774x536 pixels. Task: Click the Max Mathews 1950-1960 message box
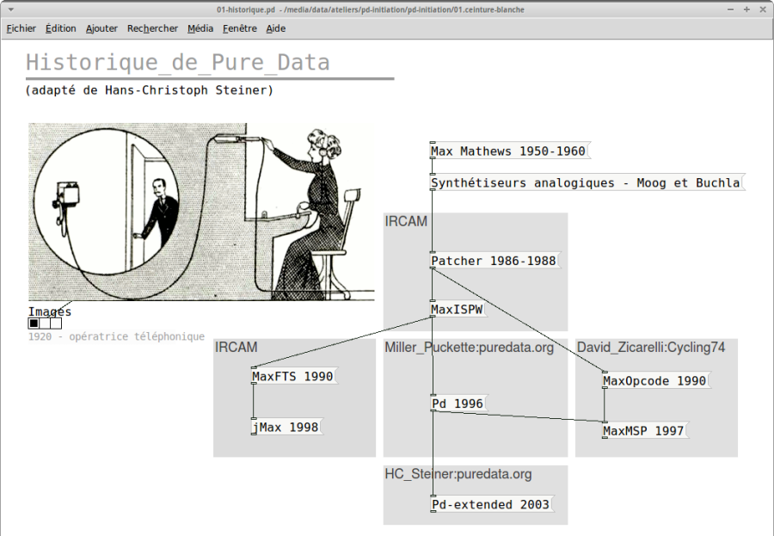pyautogui.click(x=510, y=151)
